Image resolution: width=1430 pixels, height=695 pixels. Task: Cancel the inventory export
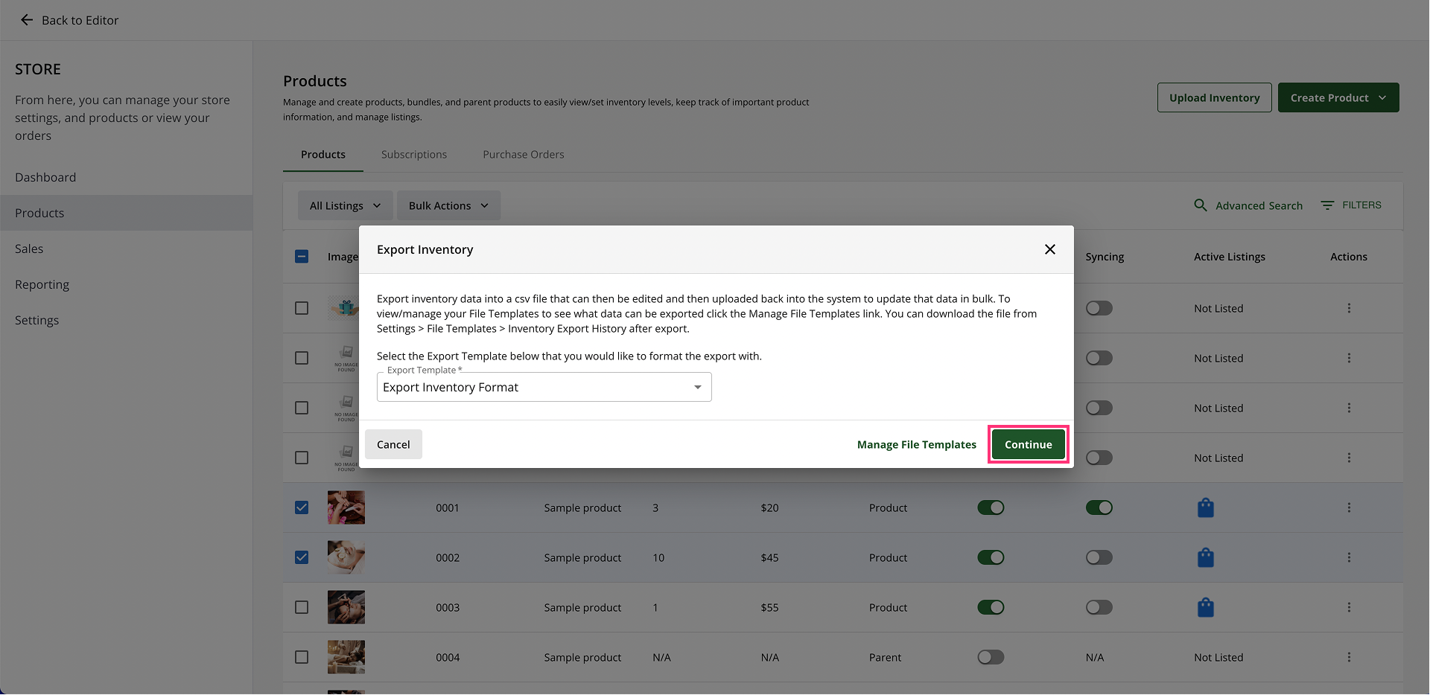point(393,444)
